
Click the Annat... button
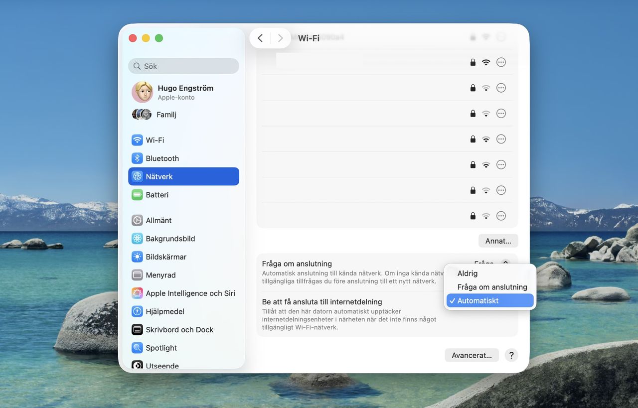(498, 241)
